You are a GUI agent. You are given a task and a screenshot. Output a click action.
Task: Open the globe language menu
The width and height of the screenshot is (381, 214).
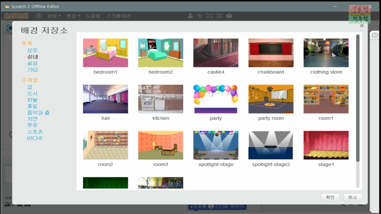coord(39,16)
